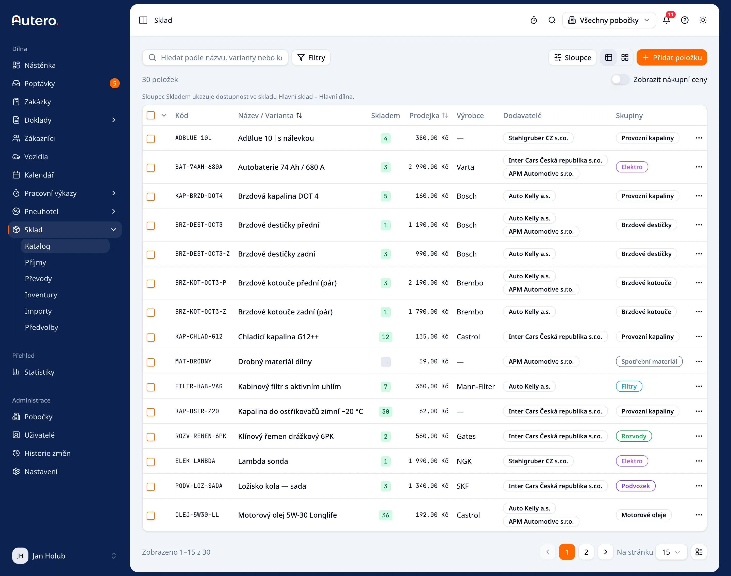The height and width of the screenshot is (576, 731).
Task: Open Všechny pobočky branch dropdown
Action: (x=609, y=20)
